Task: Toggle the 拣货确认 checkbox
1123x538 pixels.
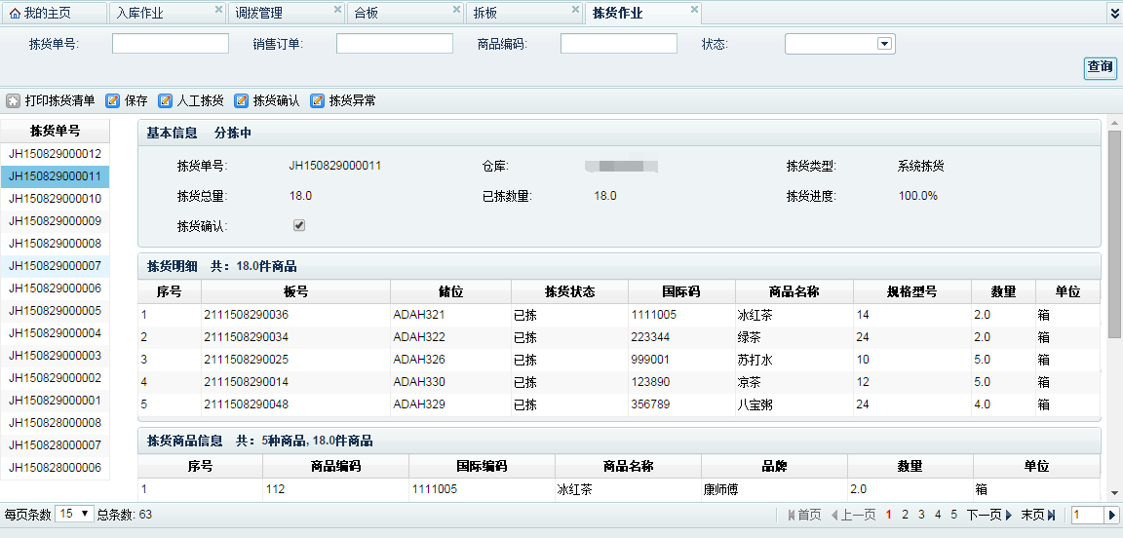Action: [299, 225]
